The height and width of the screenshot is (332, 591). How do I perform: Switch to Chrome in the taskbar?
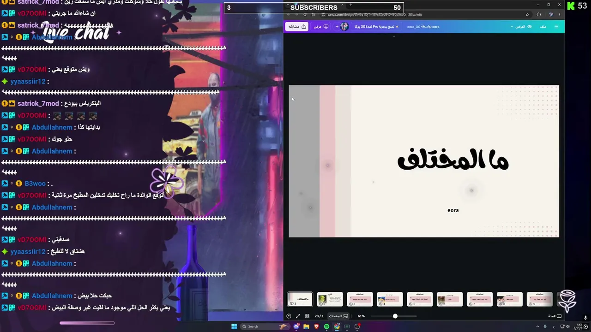pyautogui.click(x=337, y=326)
